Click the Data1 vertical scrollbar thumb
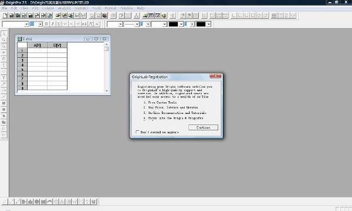352x211 pixels. [107, 49]
